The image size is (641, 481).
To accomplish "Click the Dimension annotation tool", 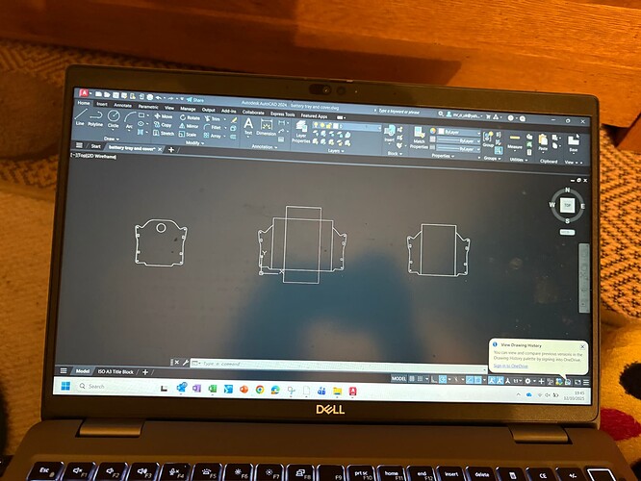I will [266, 126].
